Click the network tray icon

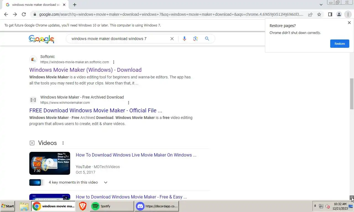[321, 206]
